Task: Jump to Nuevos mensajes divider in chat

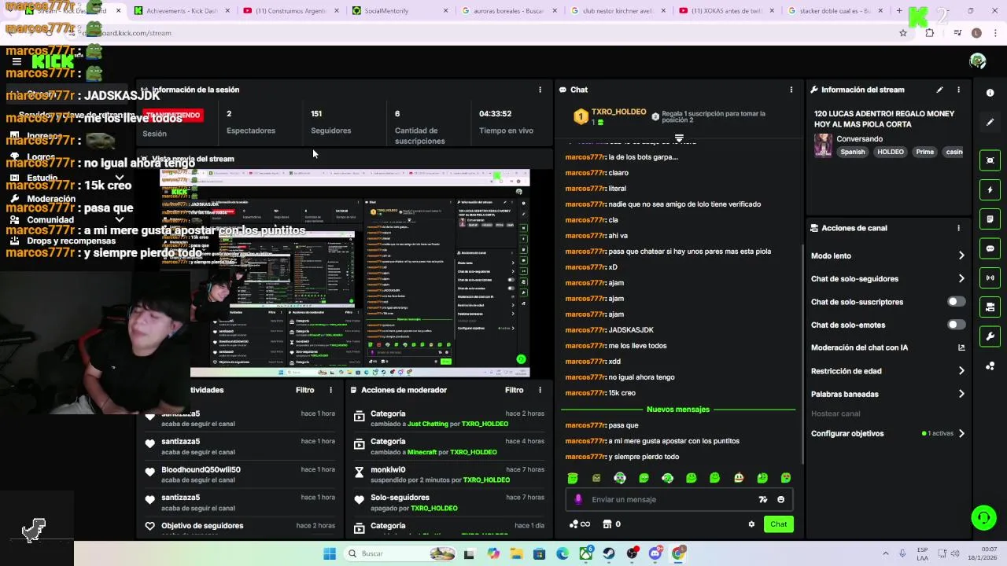Action: 678,410
